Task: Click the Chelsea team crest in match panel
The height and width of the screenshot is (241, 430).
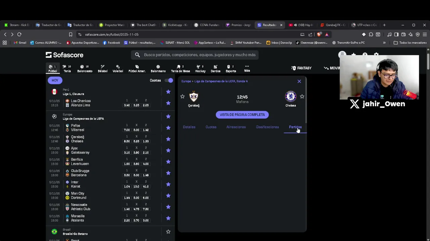Action: pos(291,97)
